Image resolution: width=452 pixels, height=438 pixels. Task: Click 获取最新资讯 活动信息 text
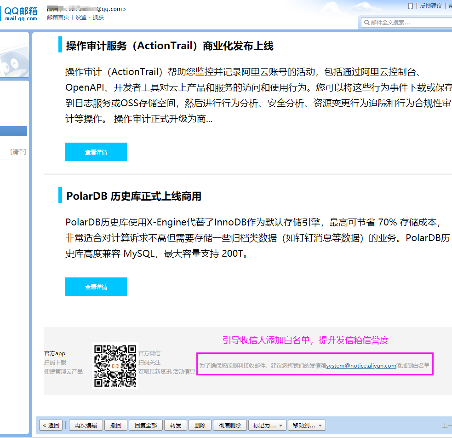pos(166,371)
